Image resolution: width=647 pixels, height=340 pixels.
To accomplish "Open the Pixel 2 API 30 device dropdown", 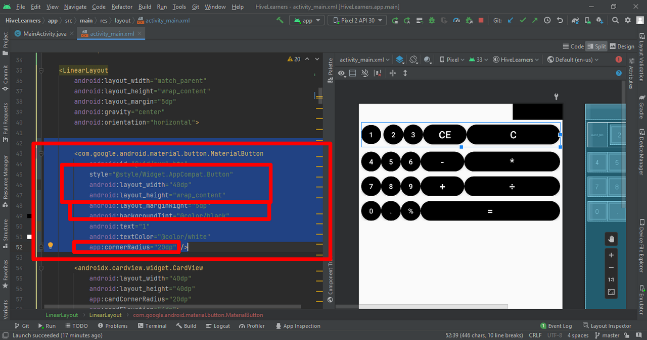I will tap(357, 21).
